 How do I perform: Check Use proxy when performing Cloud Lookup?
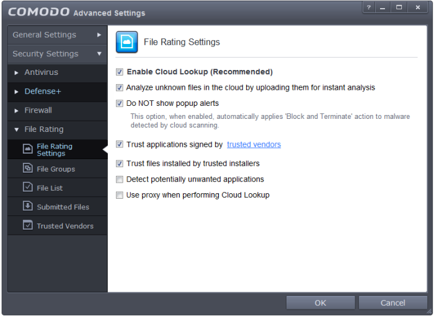(x=120, y=196)
